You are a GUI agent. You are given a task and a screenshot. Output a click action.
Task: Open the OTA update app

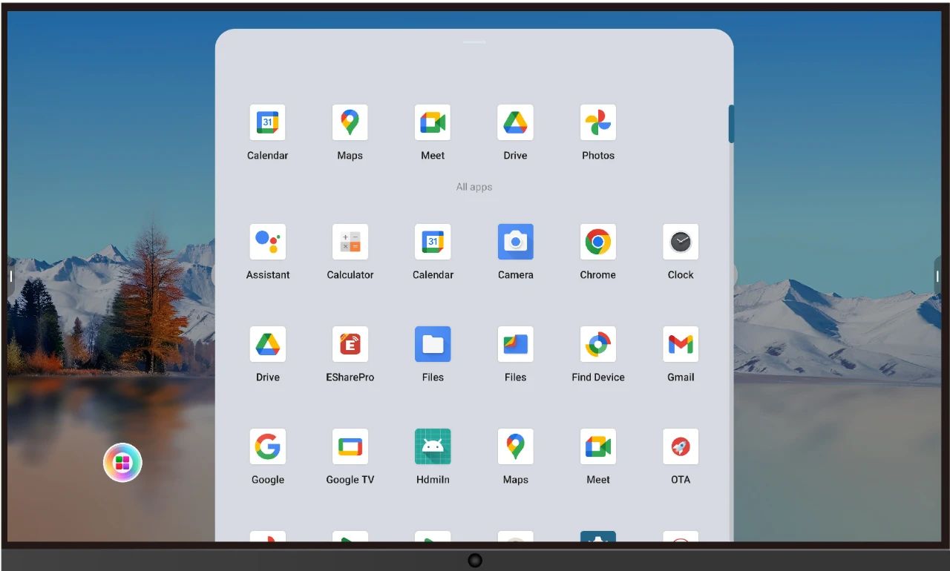click(681, 446)
